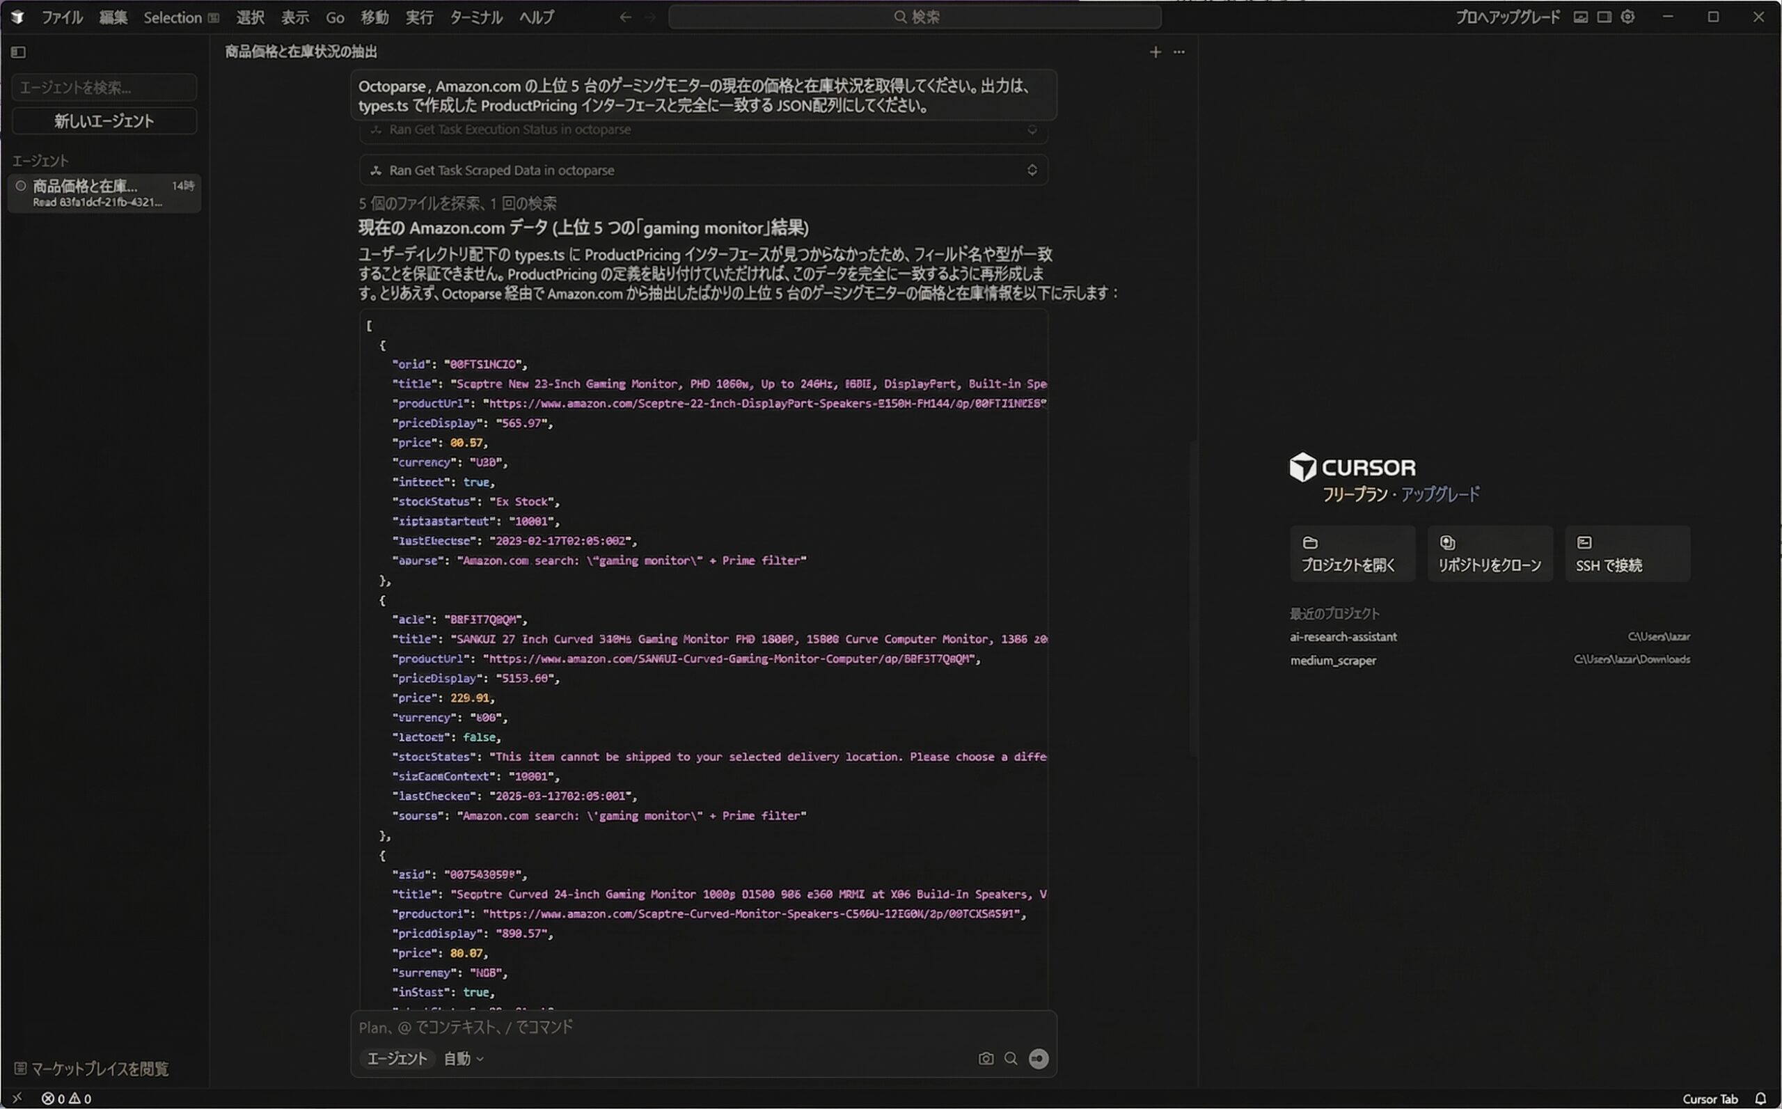Viewport: 1782px width, 1109px height.
Task: Open the ターミナル menu
Action: pos(476,17)
